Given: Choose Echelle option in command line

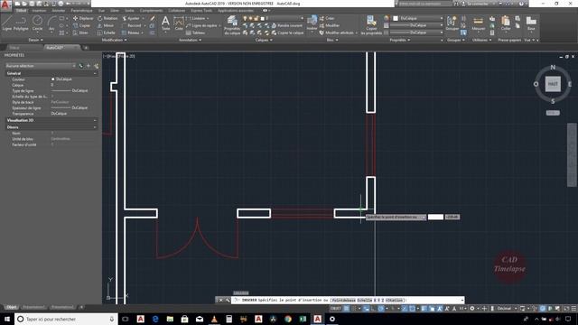Looking at the screenshot, I should (364, 301).
